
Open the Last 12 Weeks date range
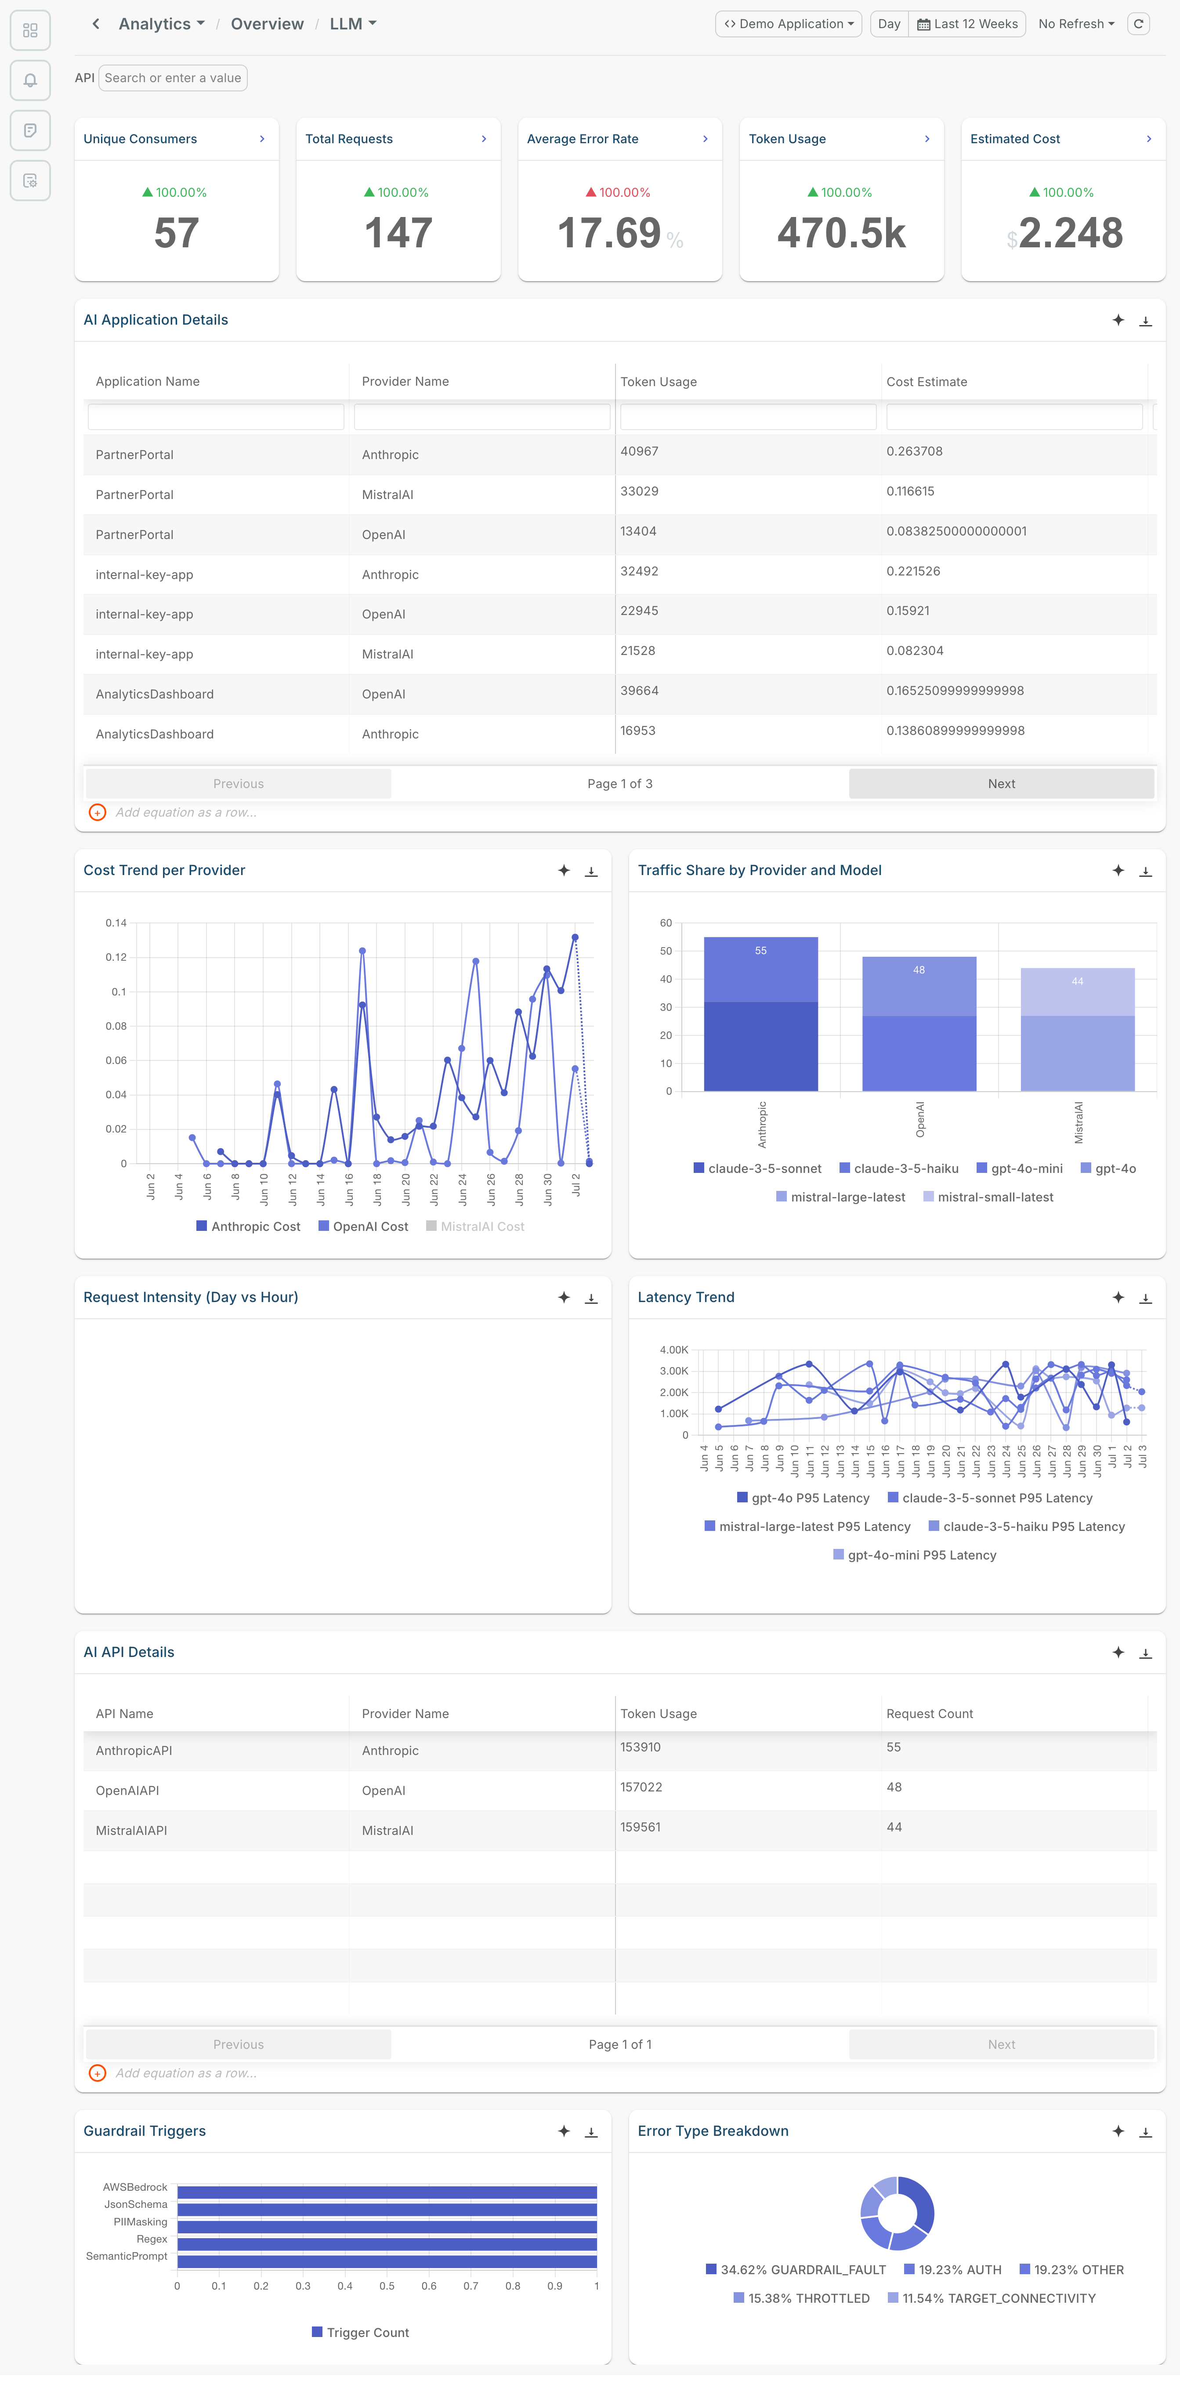(967, 24)
